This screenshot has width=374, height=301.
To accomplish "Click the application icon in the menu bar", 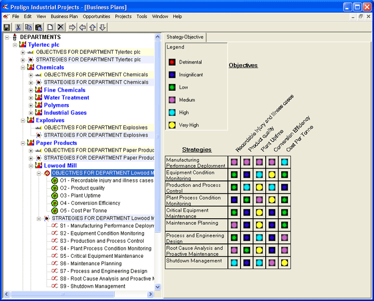I will tap(6, 17).
